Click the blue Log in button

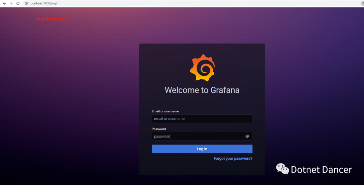(202, 149)
